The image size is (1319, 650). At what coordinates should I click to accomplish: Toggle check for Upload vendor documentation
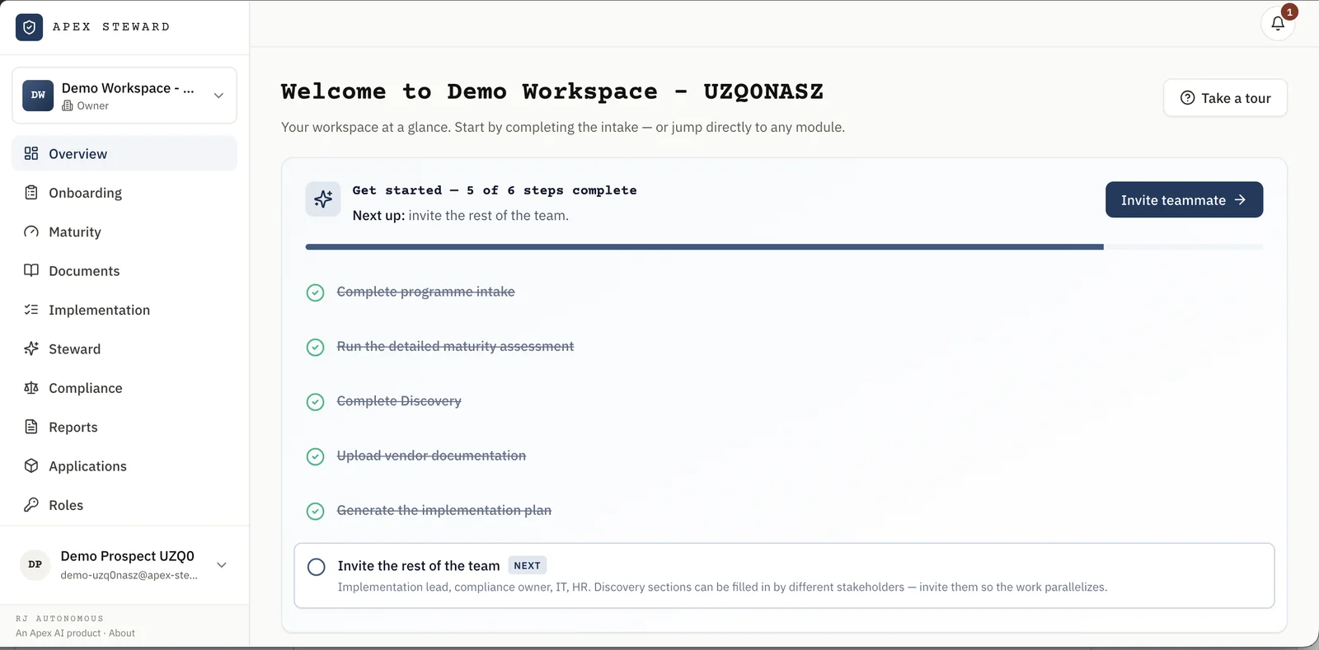tap(315, 456)
